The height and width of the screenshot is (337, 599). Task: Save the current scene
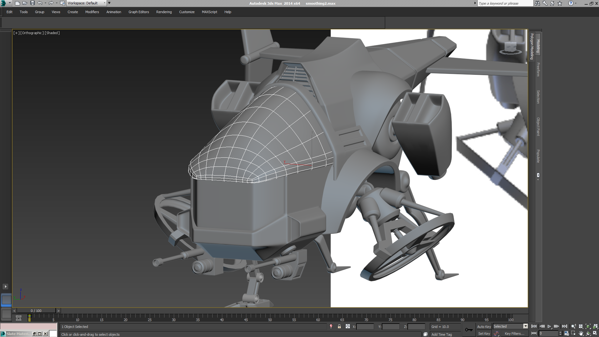(33, 3)
